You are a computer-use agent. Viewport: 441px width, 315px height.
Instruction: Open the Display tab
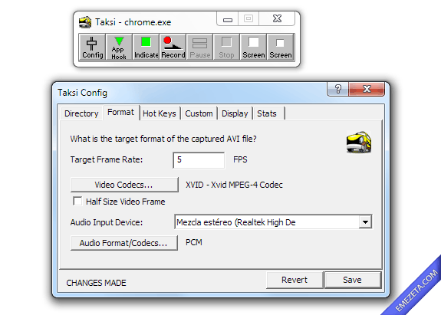pos(235,113)
